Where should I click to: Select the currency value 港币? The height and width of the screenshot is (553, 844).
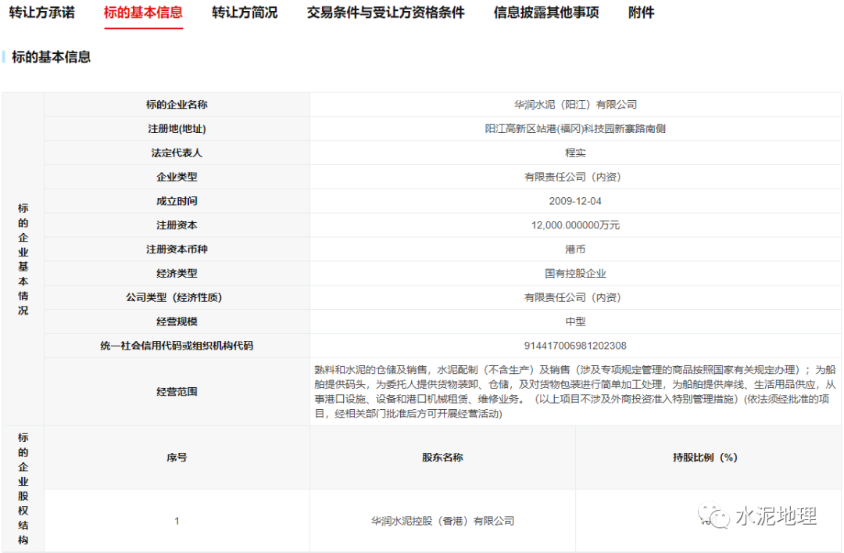click(x=575, y=250)
